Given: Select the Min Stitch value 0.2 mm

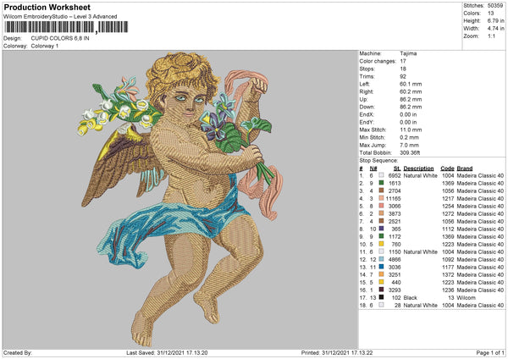Looking at the screenshot, I should [410, 137].
